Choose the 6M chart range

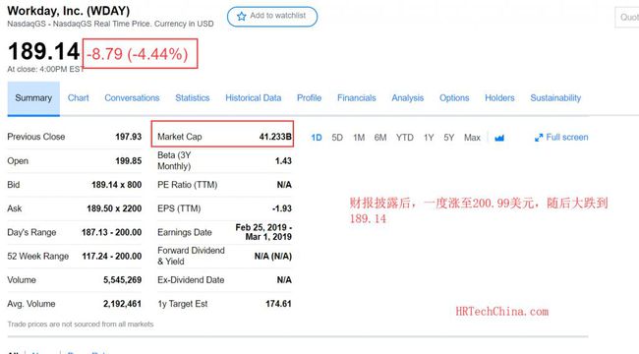[x=380, y=138]
